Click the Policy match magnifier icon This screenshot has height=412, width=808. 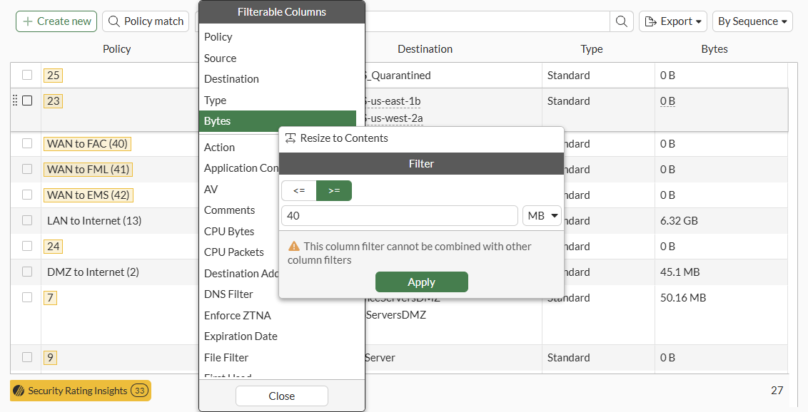[114, 21]
